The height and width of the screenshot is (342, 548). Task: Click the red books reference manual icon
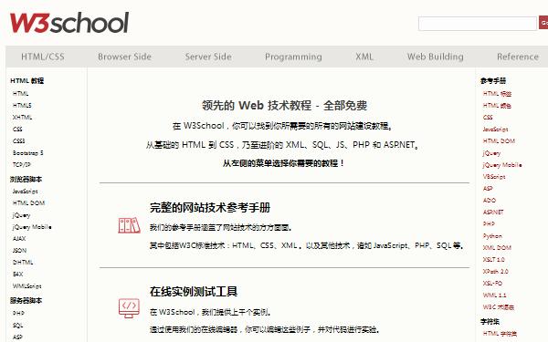(x=129, y=225)
